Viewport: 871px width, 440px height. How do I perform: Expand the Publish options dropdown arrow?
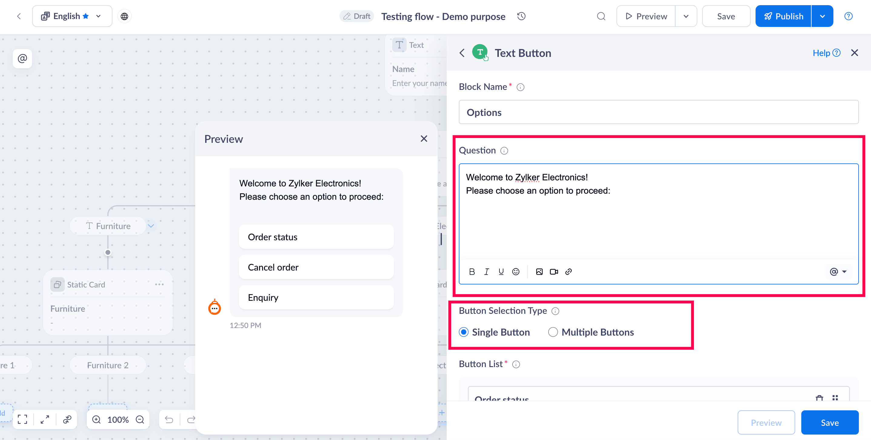822,16
